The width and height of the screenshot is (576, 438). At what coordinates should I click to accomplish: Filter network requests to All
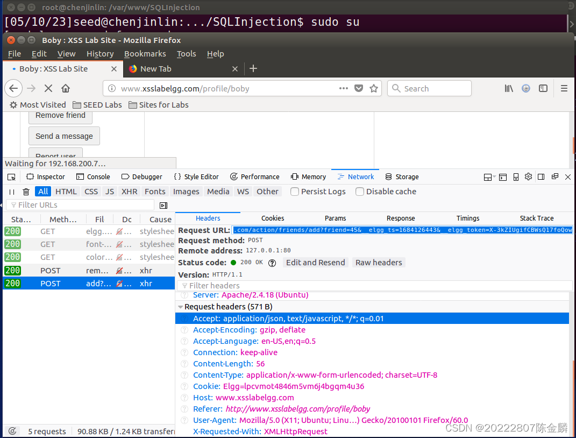coord(43,192)
